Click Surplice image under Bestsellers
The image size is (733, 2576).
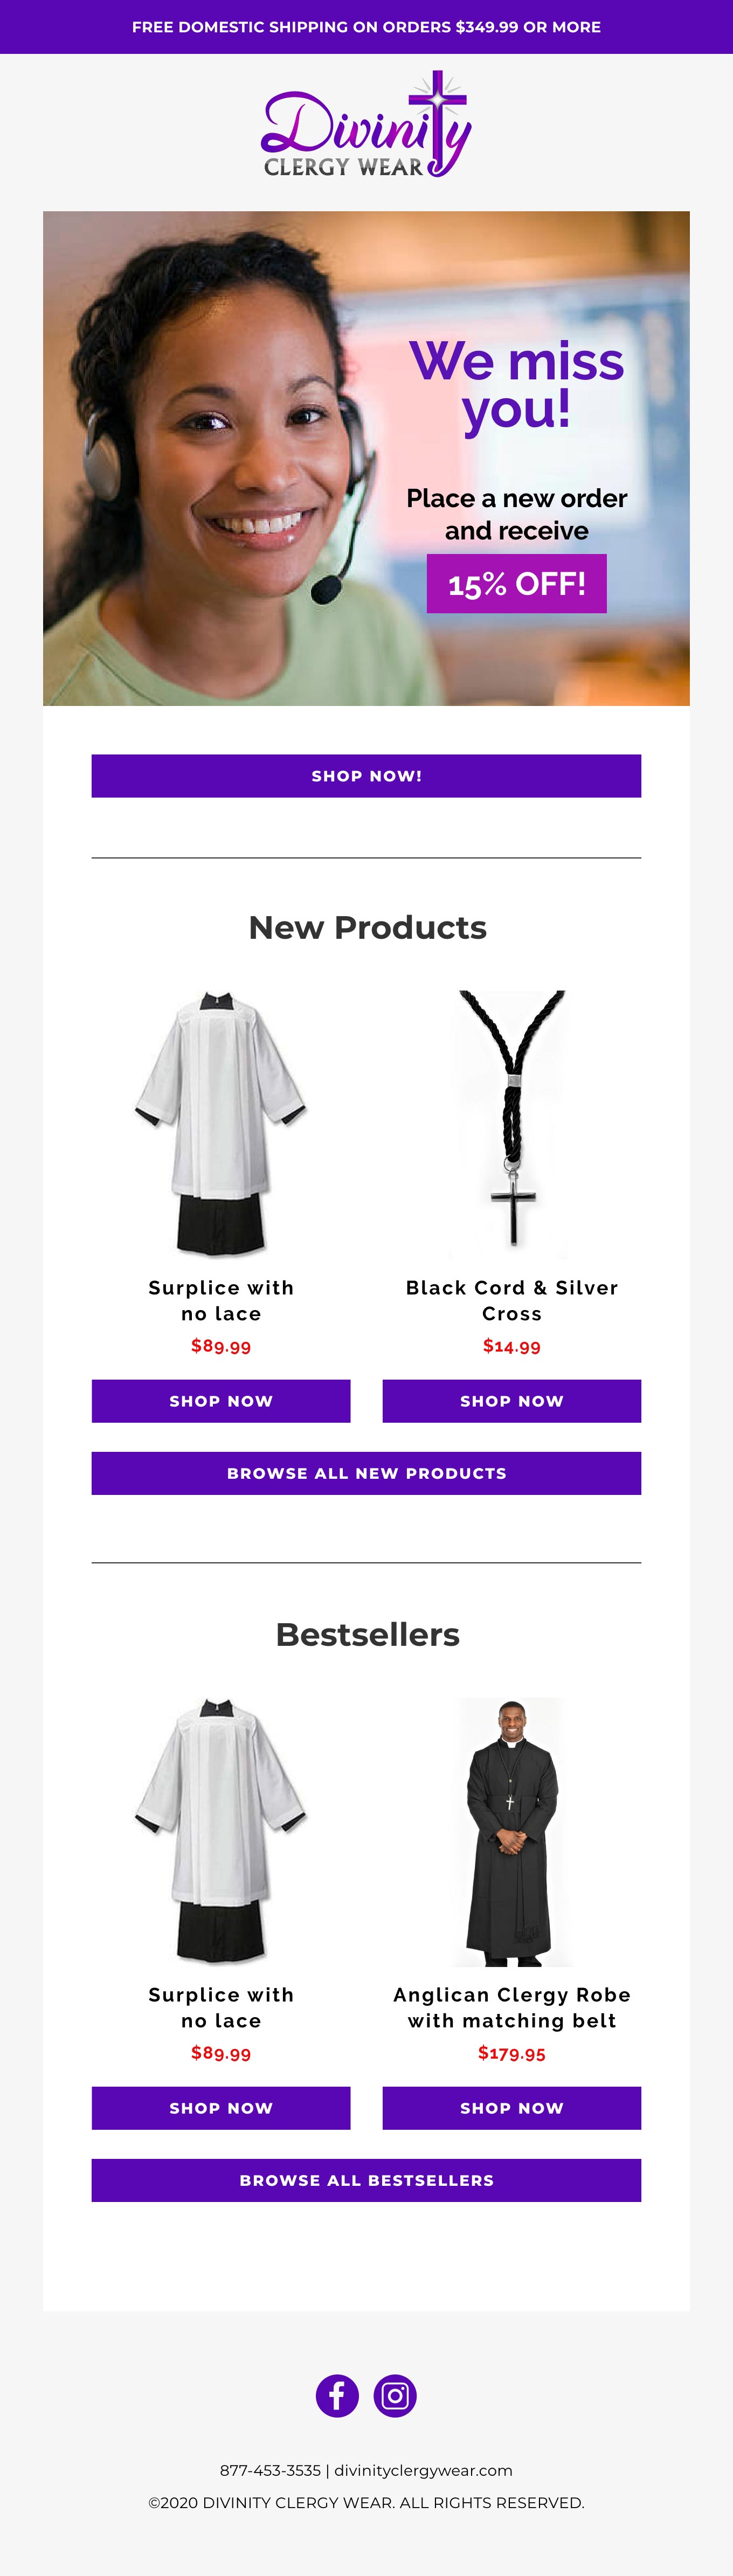(x=221, y=1829)
